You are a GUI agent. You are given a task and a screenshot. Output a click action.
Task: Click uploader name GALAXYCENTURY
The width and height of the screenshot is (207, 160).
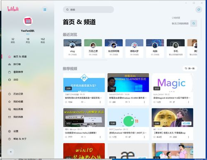[116, 94]
